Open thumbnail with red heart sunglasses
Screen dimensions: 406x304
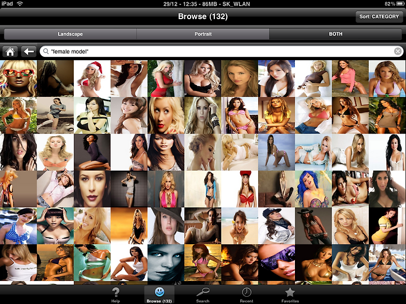pyautogui.click(x=19, y=79)
